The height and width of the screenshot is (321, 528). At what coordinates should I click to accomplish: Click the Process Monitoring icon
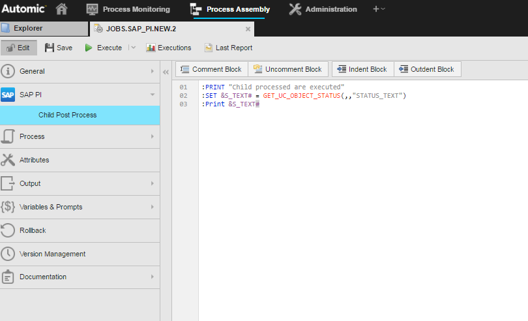click(92, 9)
